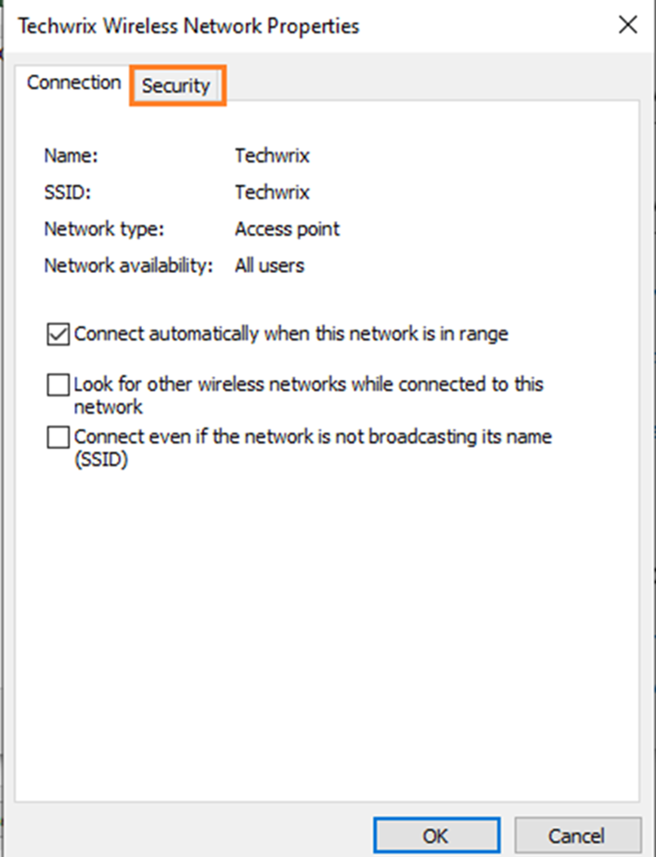Image resolution: width=656 pixels, height=857 pixels.
Task: Switch to the Security tab
Action: [176, 85]
